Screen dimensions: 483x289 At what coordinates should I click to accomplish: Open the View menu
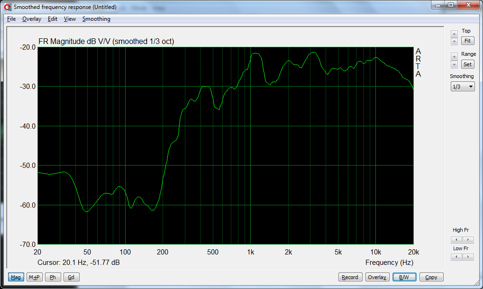coord(70,19)
